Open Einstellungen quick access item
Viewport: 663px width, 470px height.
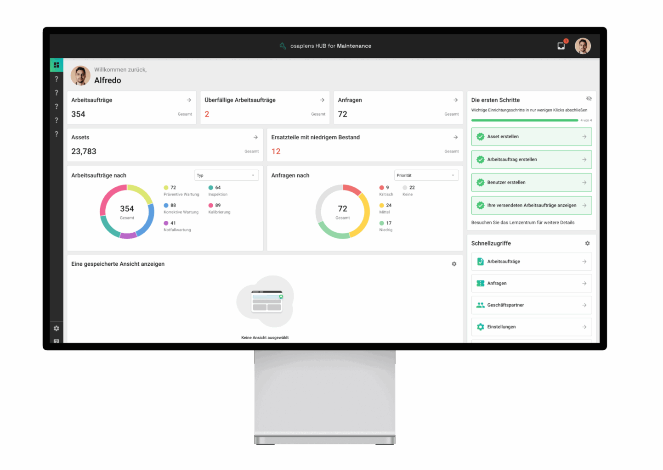pos(531,327)
